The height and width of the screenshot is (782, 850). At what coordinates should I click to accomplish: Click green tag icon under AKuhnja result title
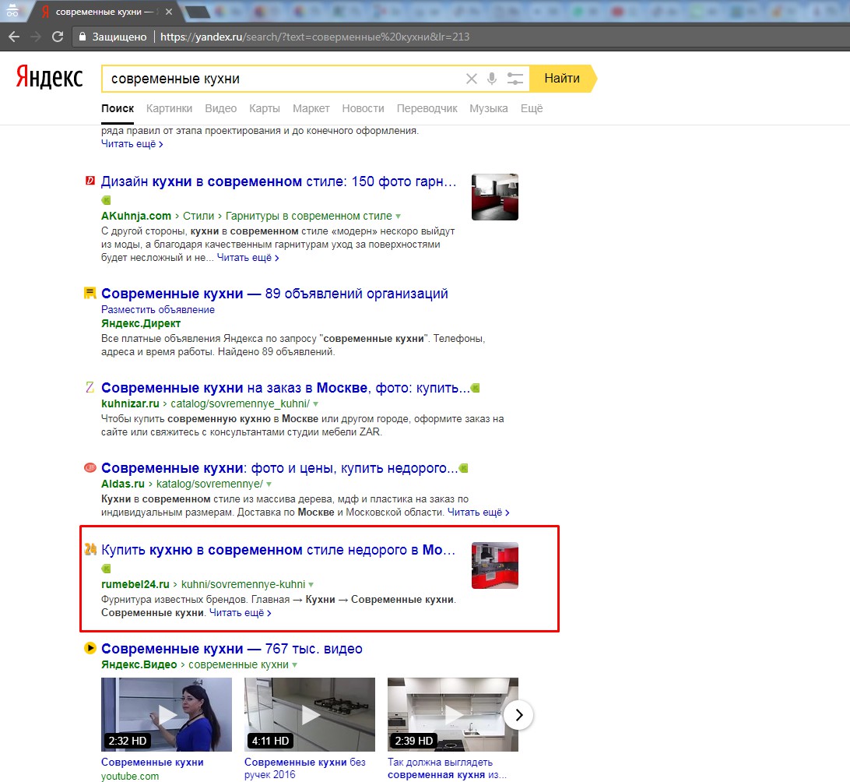(x=106, y=200)
